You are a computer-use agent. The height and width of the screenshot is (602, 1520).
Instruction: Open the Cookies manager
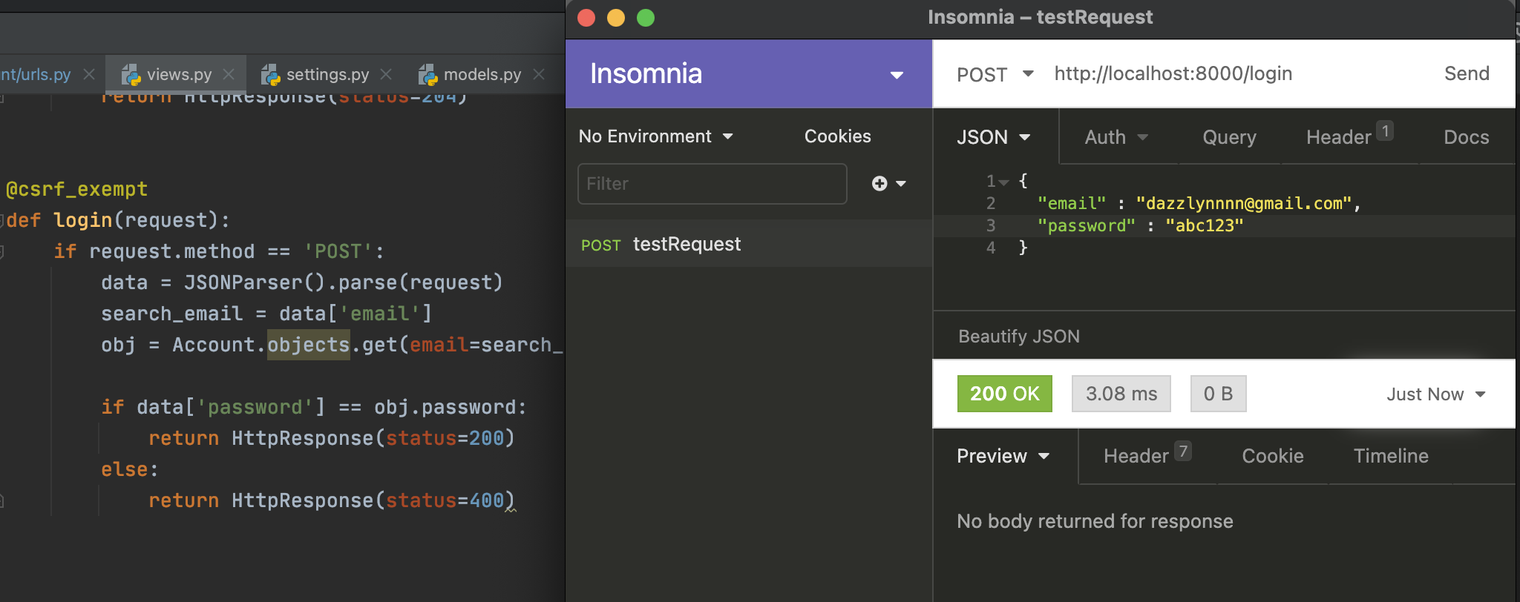pos(837,136)
